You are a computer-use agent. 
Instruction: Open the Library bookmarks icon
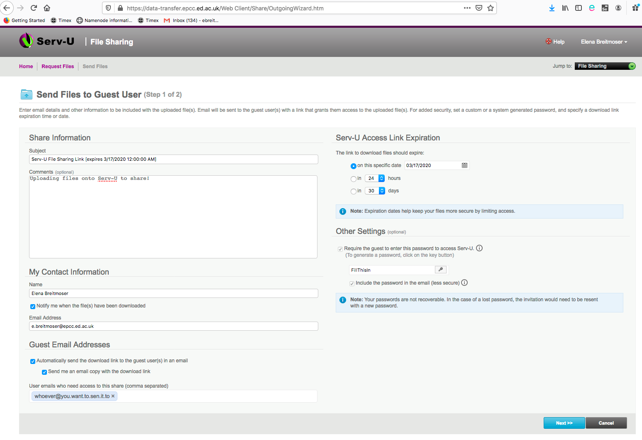(565, 8)
